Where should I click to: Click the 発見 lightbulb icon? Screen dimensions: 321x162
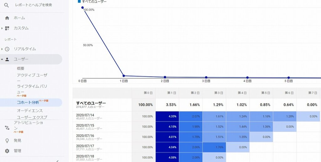(7, 141)
